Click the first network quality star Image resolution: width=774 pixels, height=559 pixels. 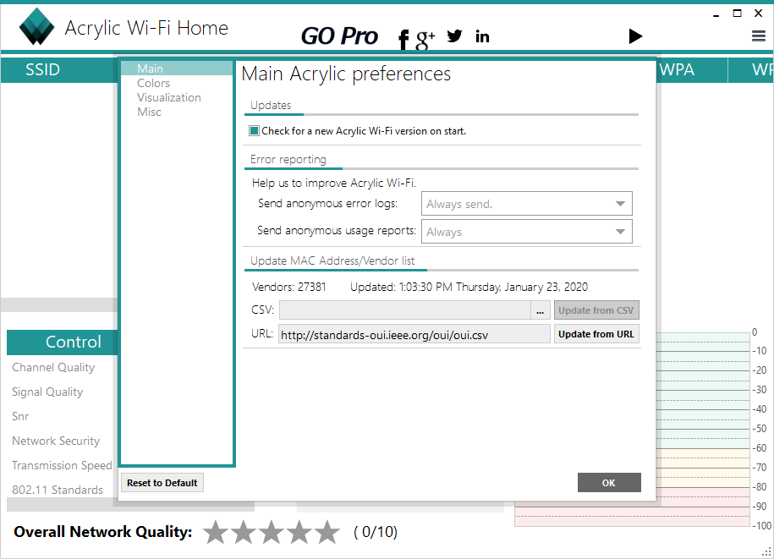coord(216,532)
